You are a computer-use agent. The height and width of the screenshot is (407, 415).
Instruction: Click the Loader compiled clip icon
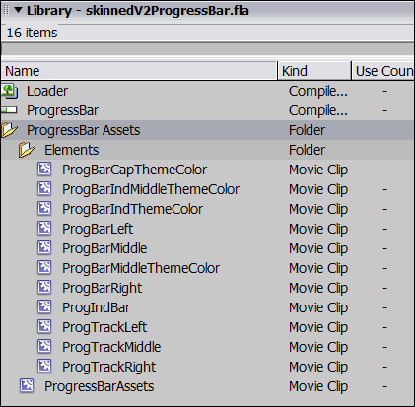point(9,91)
